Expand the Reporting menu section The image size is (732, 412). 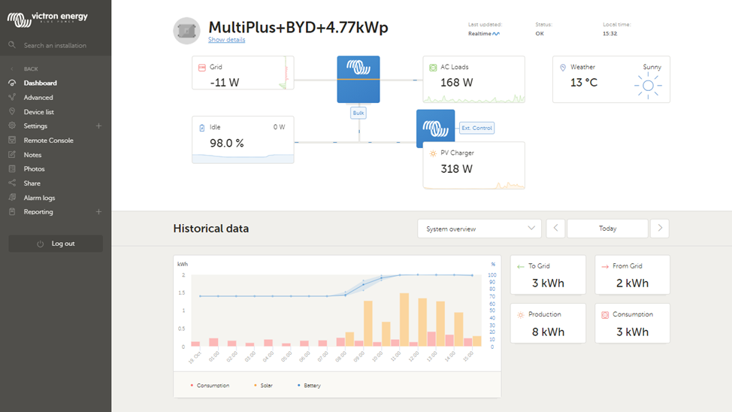tap(98, 212)
